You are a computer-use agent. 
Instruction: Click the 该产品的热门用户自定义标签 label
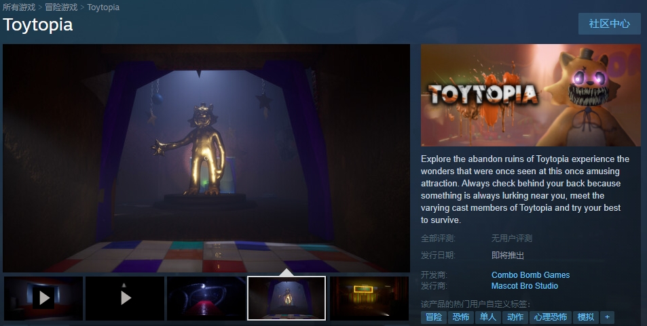(x=476, y=304)
